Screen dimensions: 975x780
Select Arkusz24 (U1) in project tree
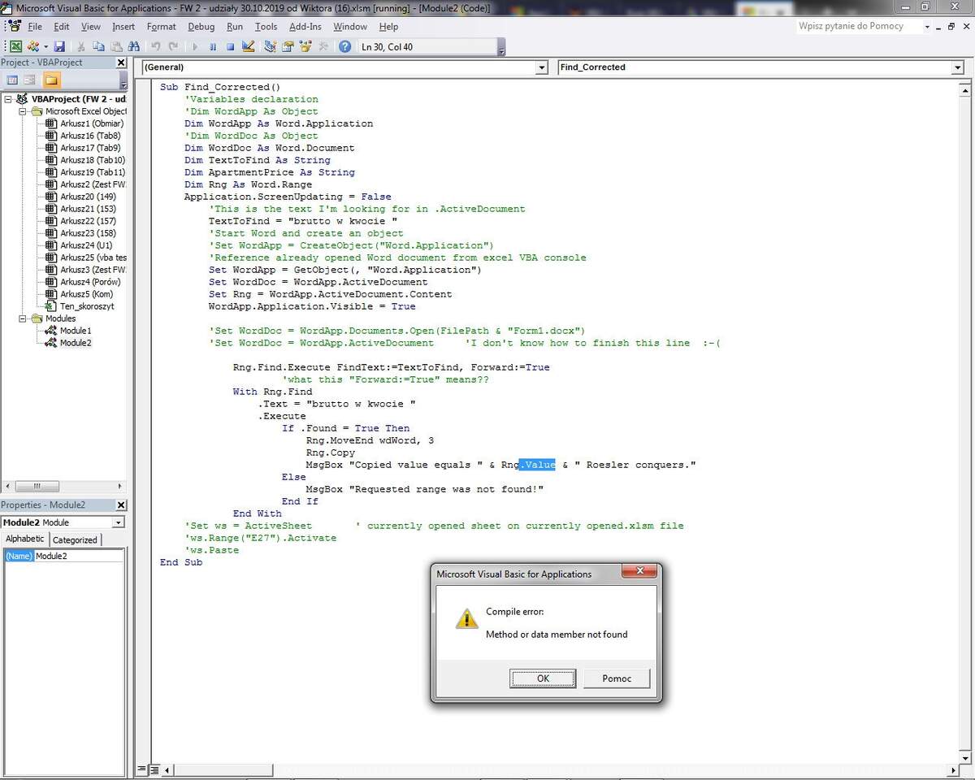(86, 245)
